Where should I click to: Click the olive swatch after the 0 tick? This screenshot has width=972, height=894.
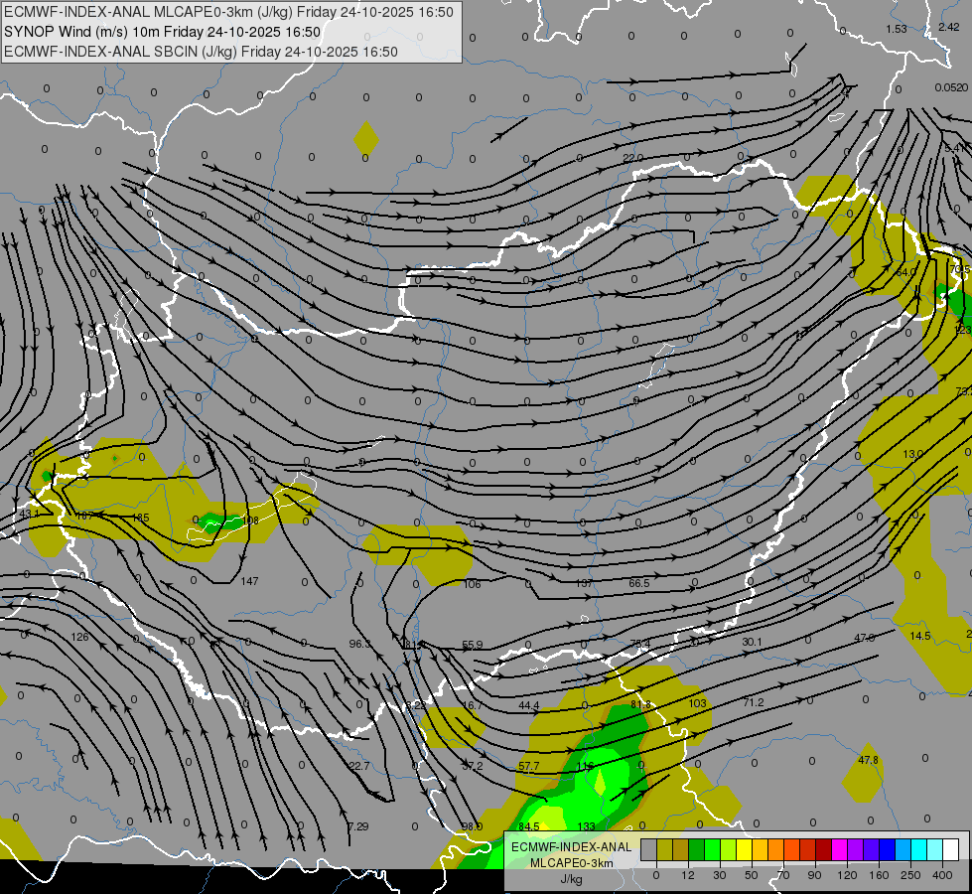[664, 849]
